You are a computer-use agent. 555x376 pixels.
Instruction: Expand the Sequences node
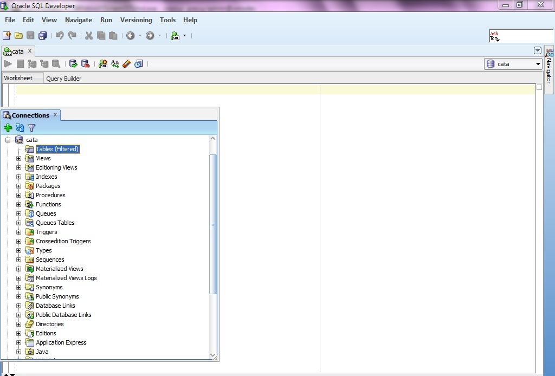point(19,260)
